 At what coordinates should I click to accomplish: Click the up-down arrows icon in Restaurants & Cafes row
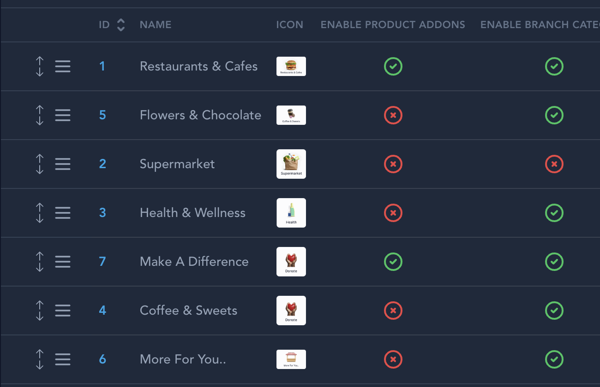pos(40,66)
